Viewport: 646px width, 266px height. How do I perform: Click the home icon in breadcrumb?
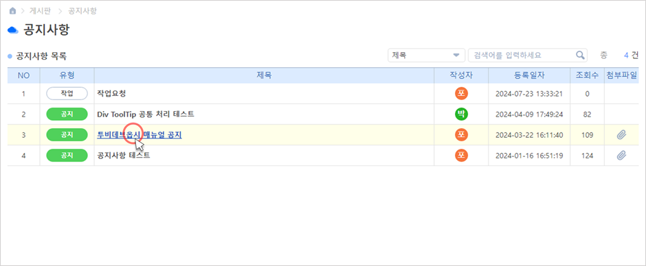click(x=12, y=11)
